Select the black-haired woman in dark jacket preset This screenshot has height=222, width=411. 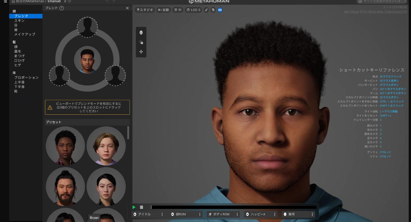pos(106,186)
